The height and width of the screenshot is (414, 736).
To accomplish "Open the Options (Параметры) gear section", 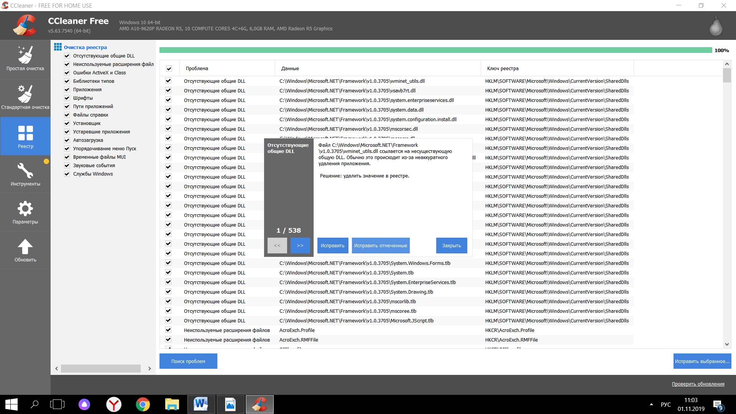I will (25, 212).
